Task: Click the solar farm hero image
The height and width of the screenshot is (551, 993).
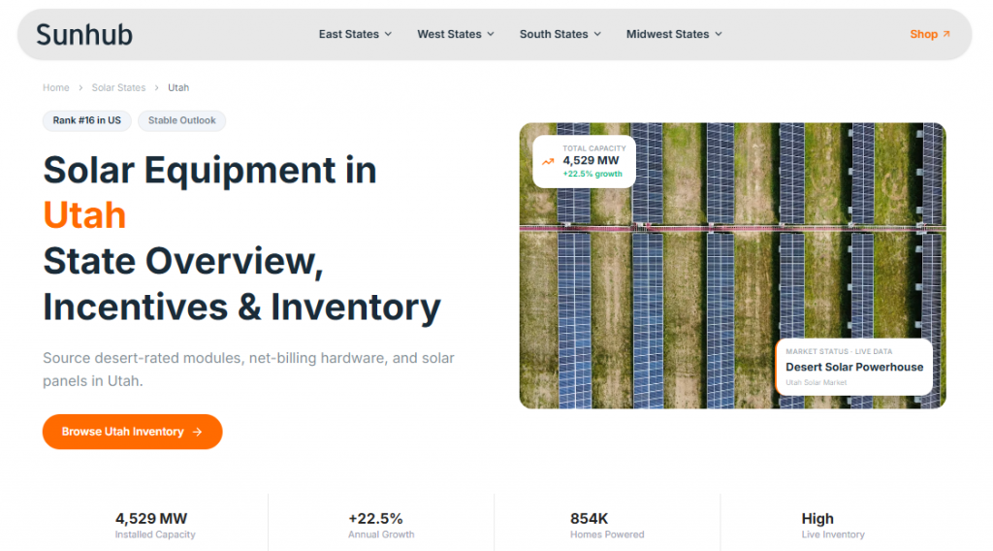Action: tap(733, 266)
